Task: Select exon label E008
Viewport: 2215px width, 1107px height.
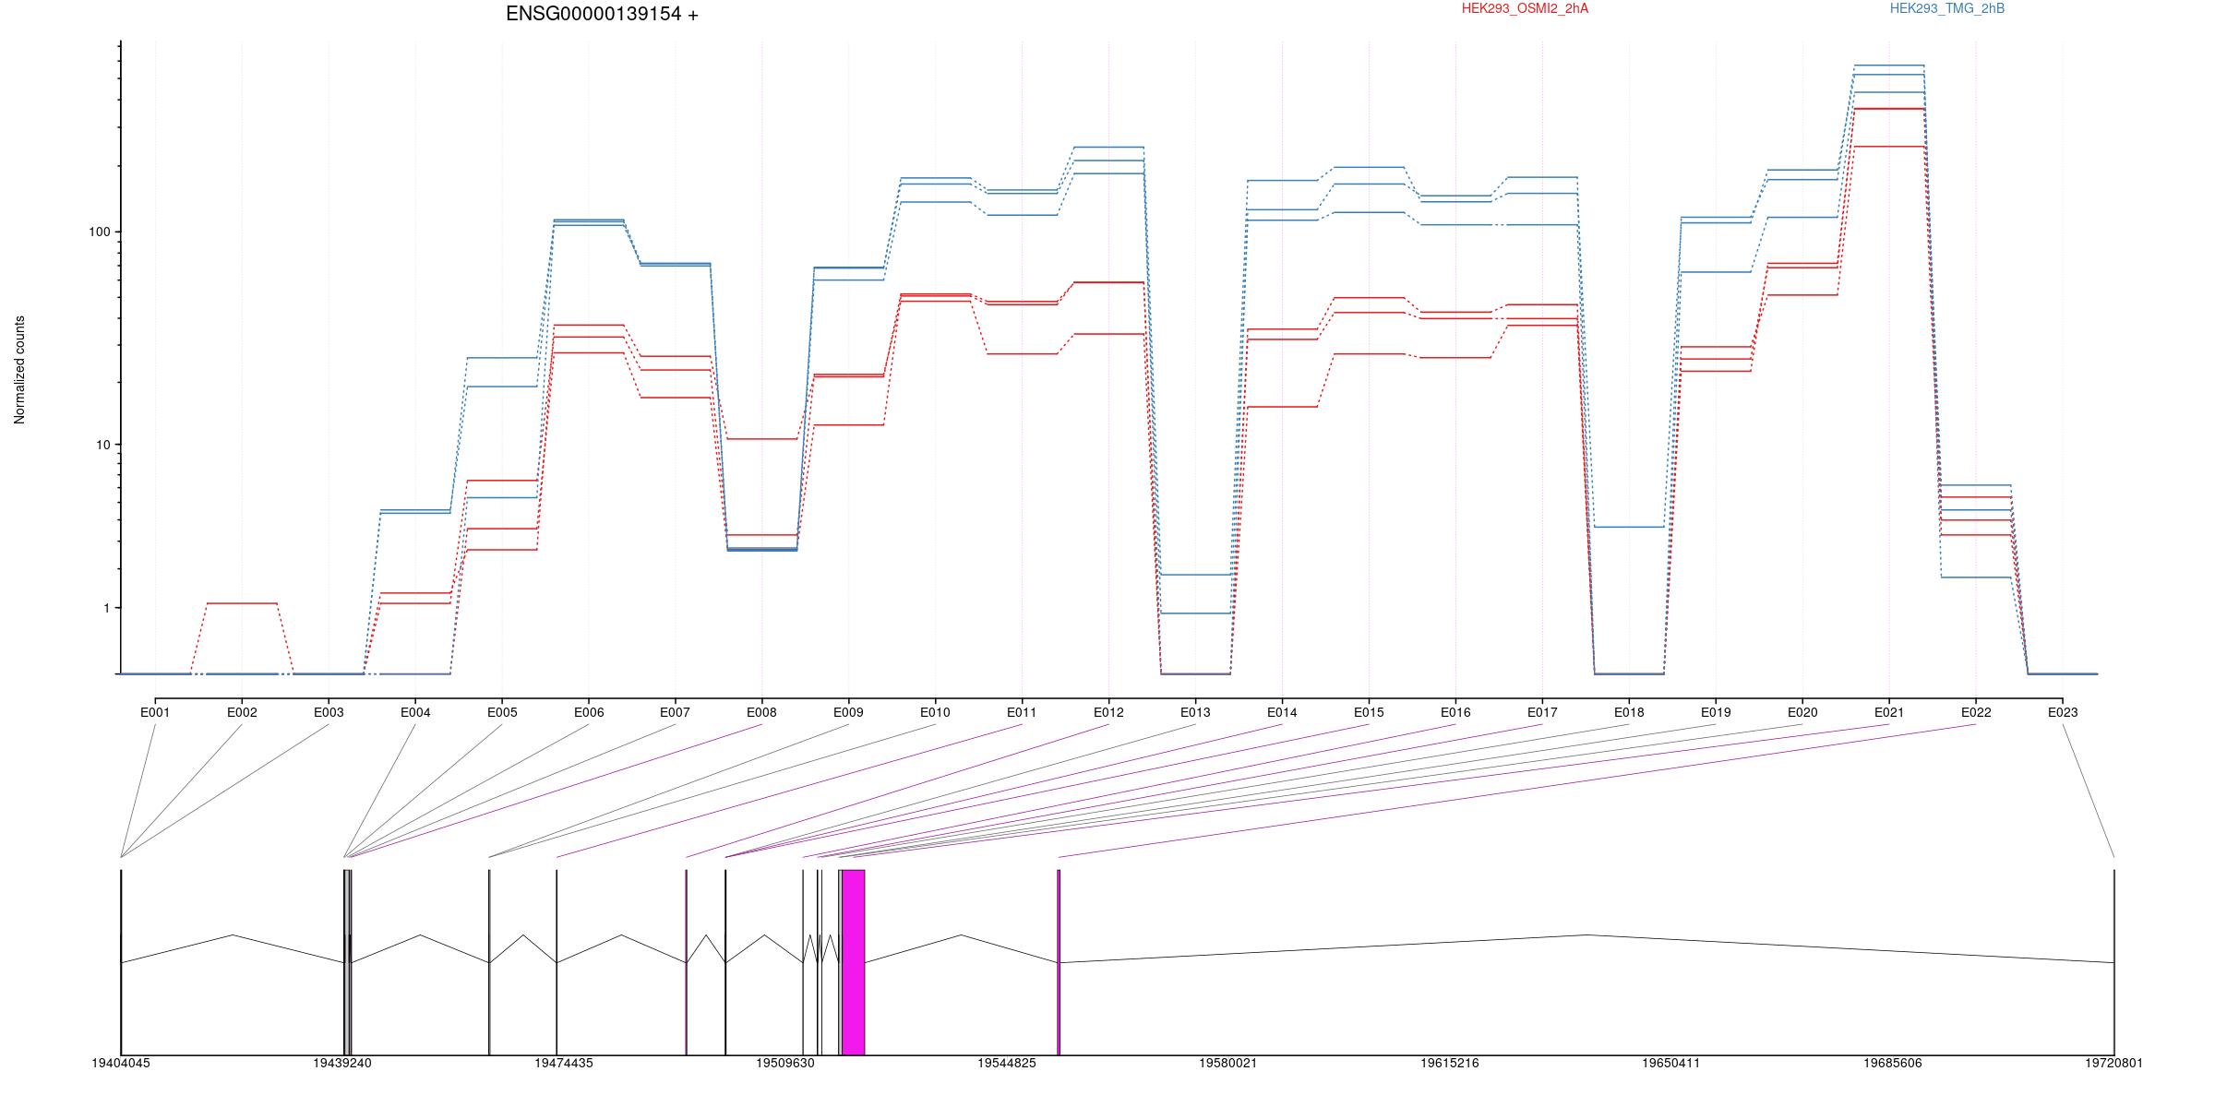Action: pos(761,712)
